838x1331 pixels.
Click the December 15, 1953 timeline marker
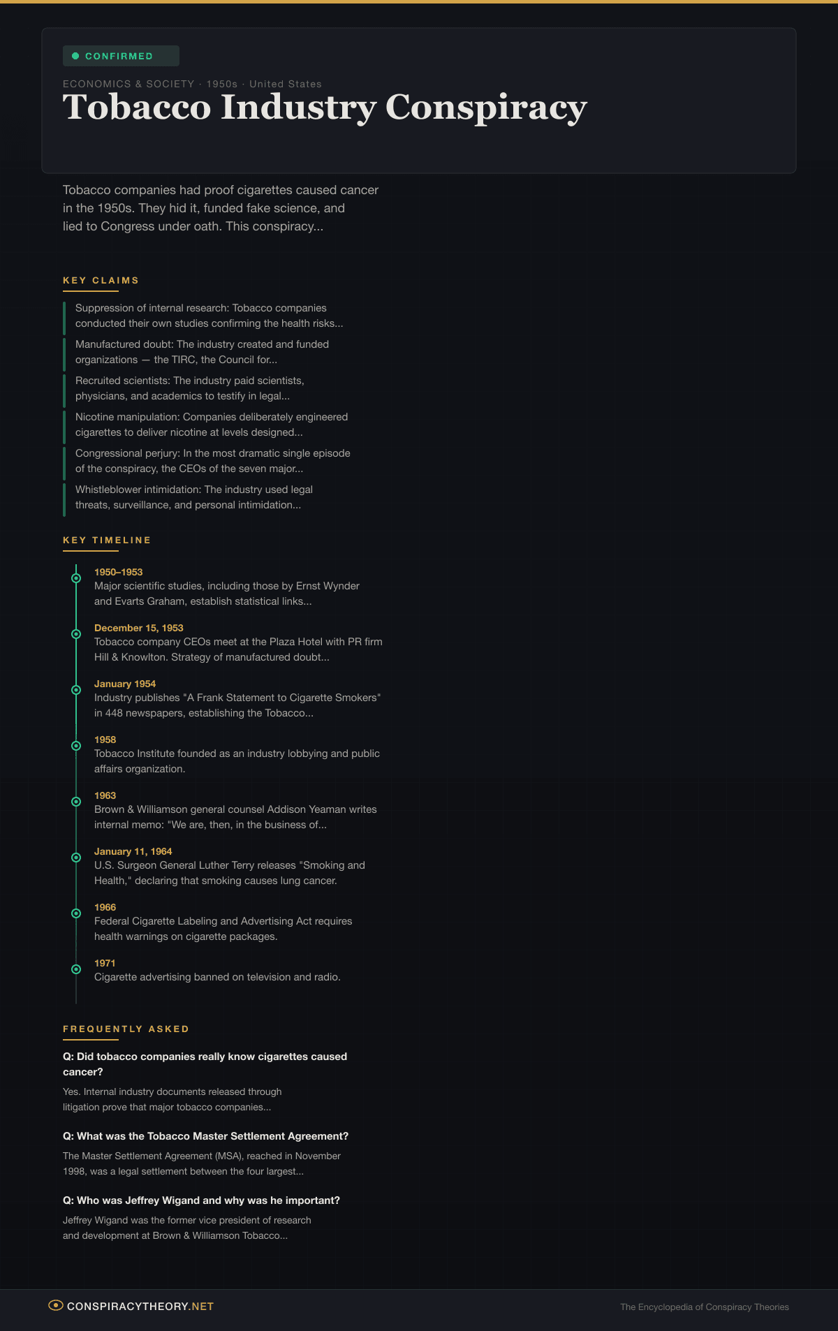tap(76, 634)
